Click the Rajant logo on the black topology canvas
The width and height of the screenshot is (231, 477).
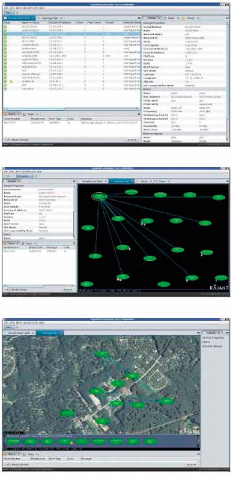219,287
